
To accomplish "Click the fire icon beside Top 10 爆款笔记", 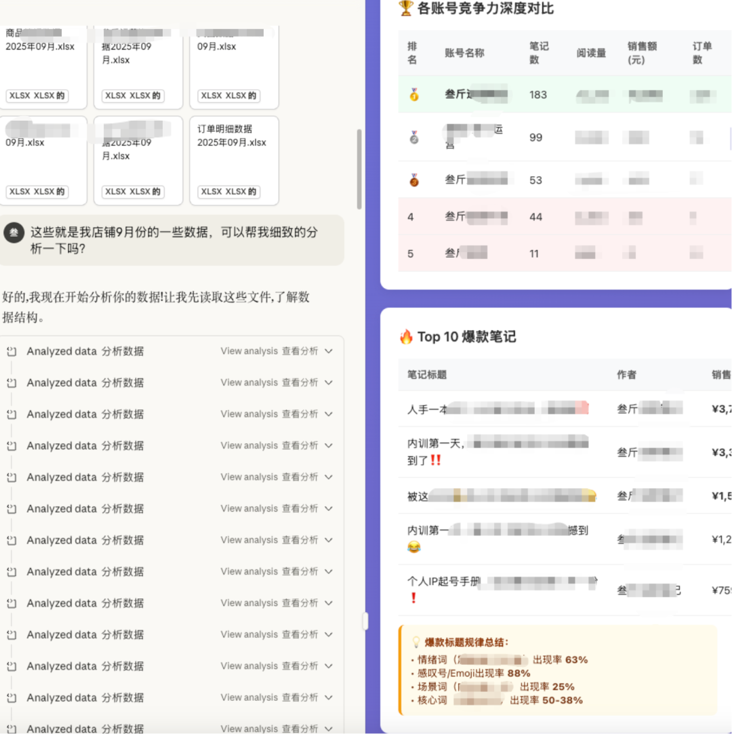I will (x=406, y=337).
